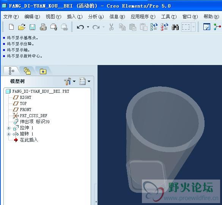222x205 pixels.
Task: Print the model with the printer icon
Action: click(43, 27)
